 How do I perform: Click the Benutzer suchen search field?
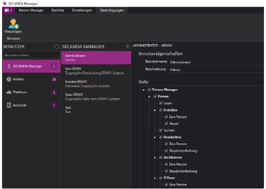(31, 55)
